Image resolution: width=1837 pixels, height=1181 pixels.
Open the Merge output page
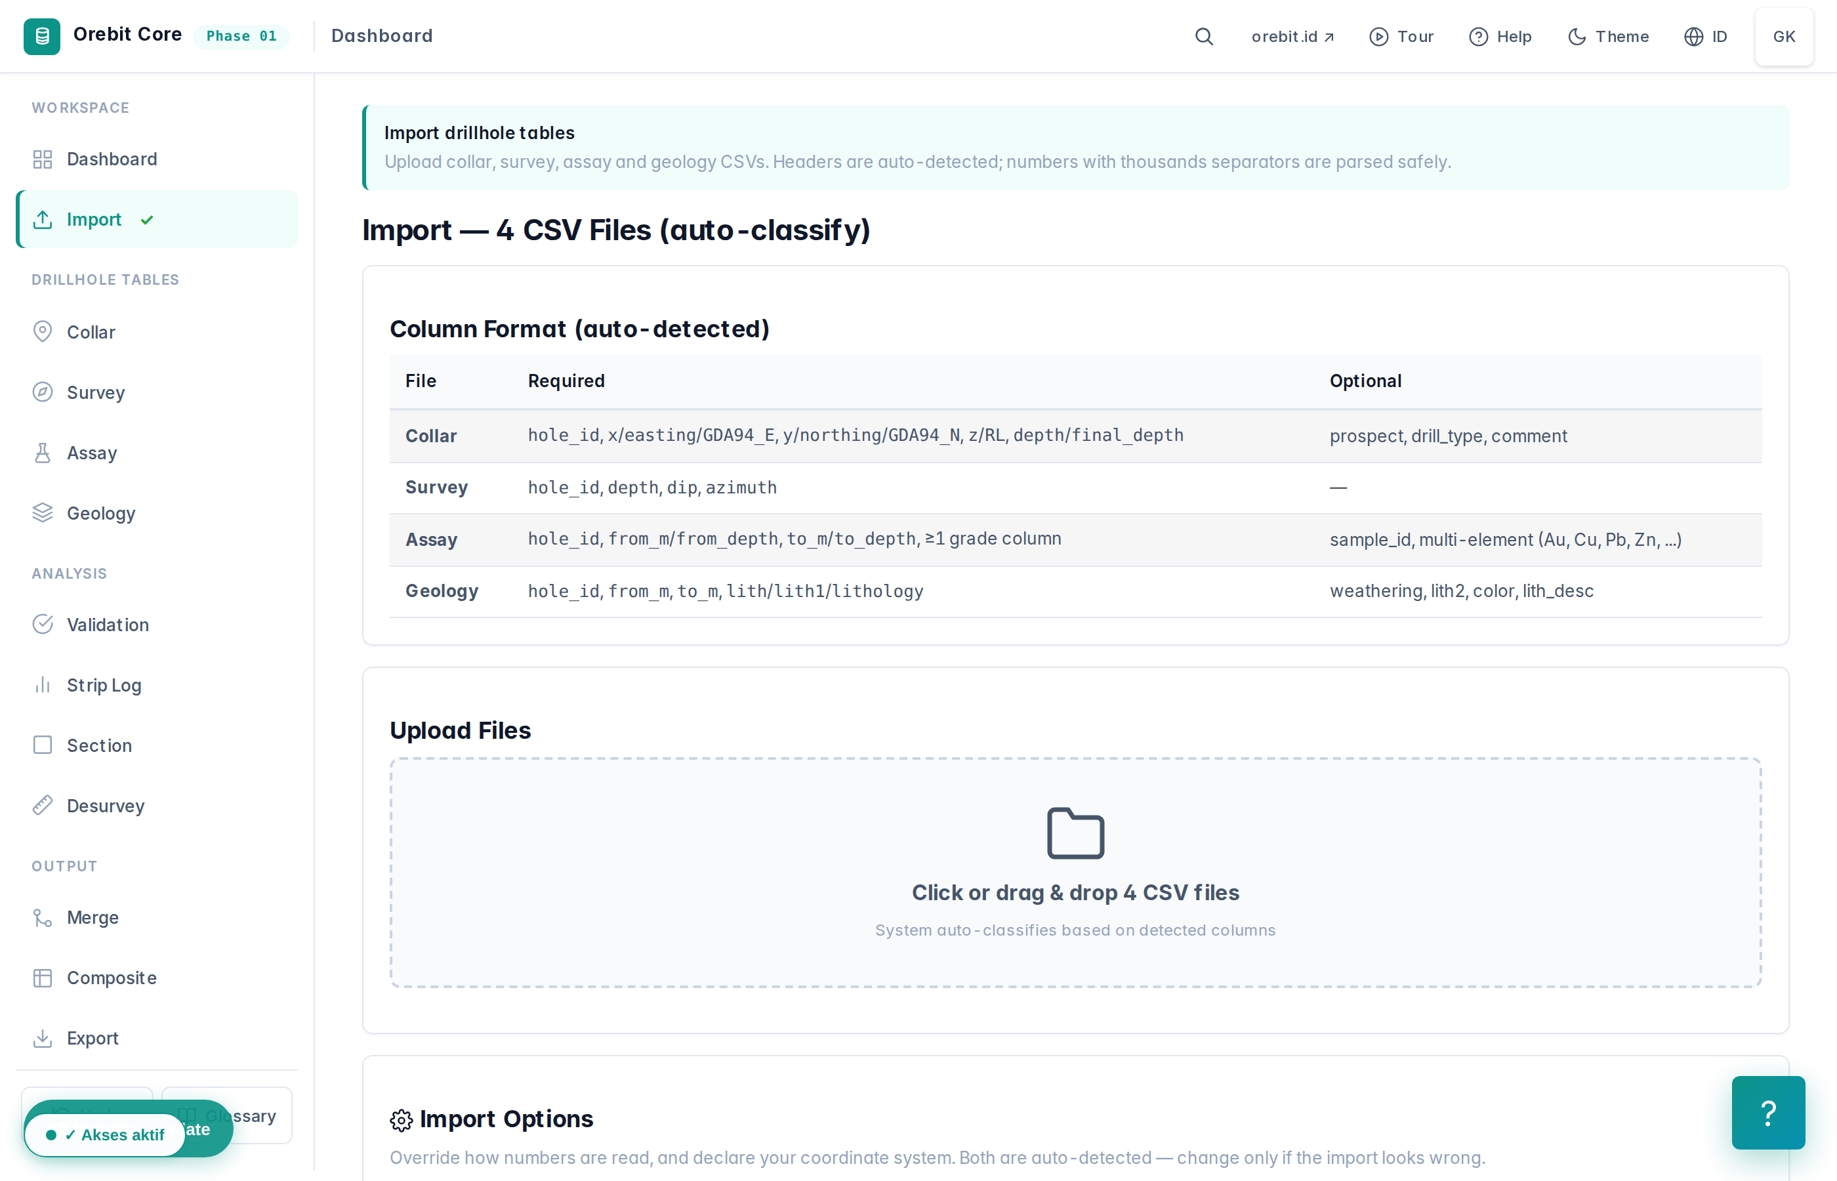156,918
